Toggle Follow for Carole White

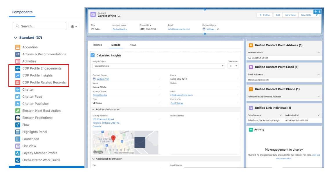(x=265, y=14)
